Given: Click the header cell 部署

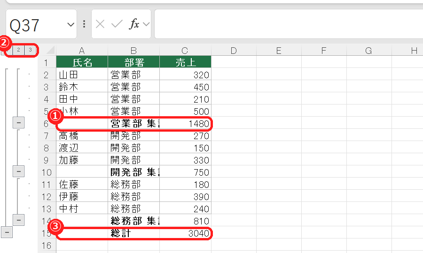Looking at the screenshot, I should tap(133, 62).
